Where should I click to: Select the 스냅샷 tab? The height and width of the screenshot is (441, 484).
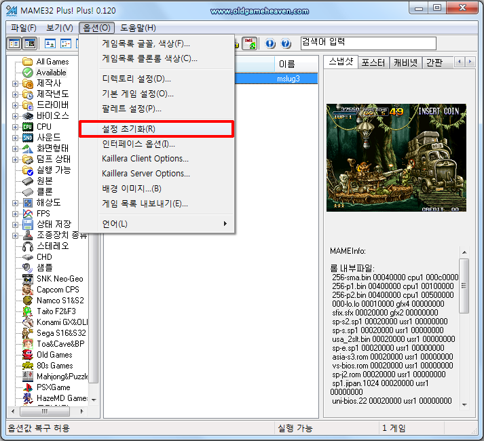341,62
